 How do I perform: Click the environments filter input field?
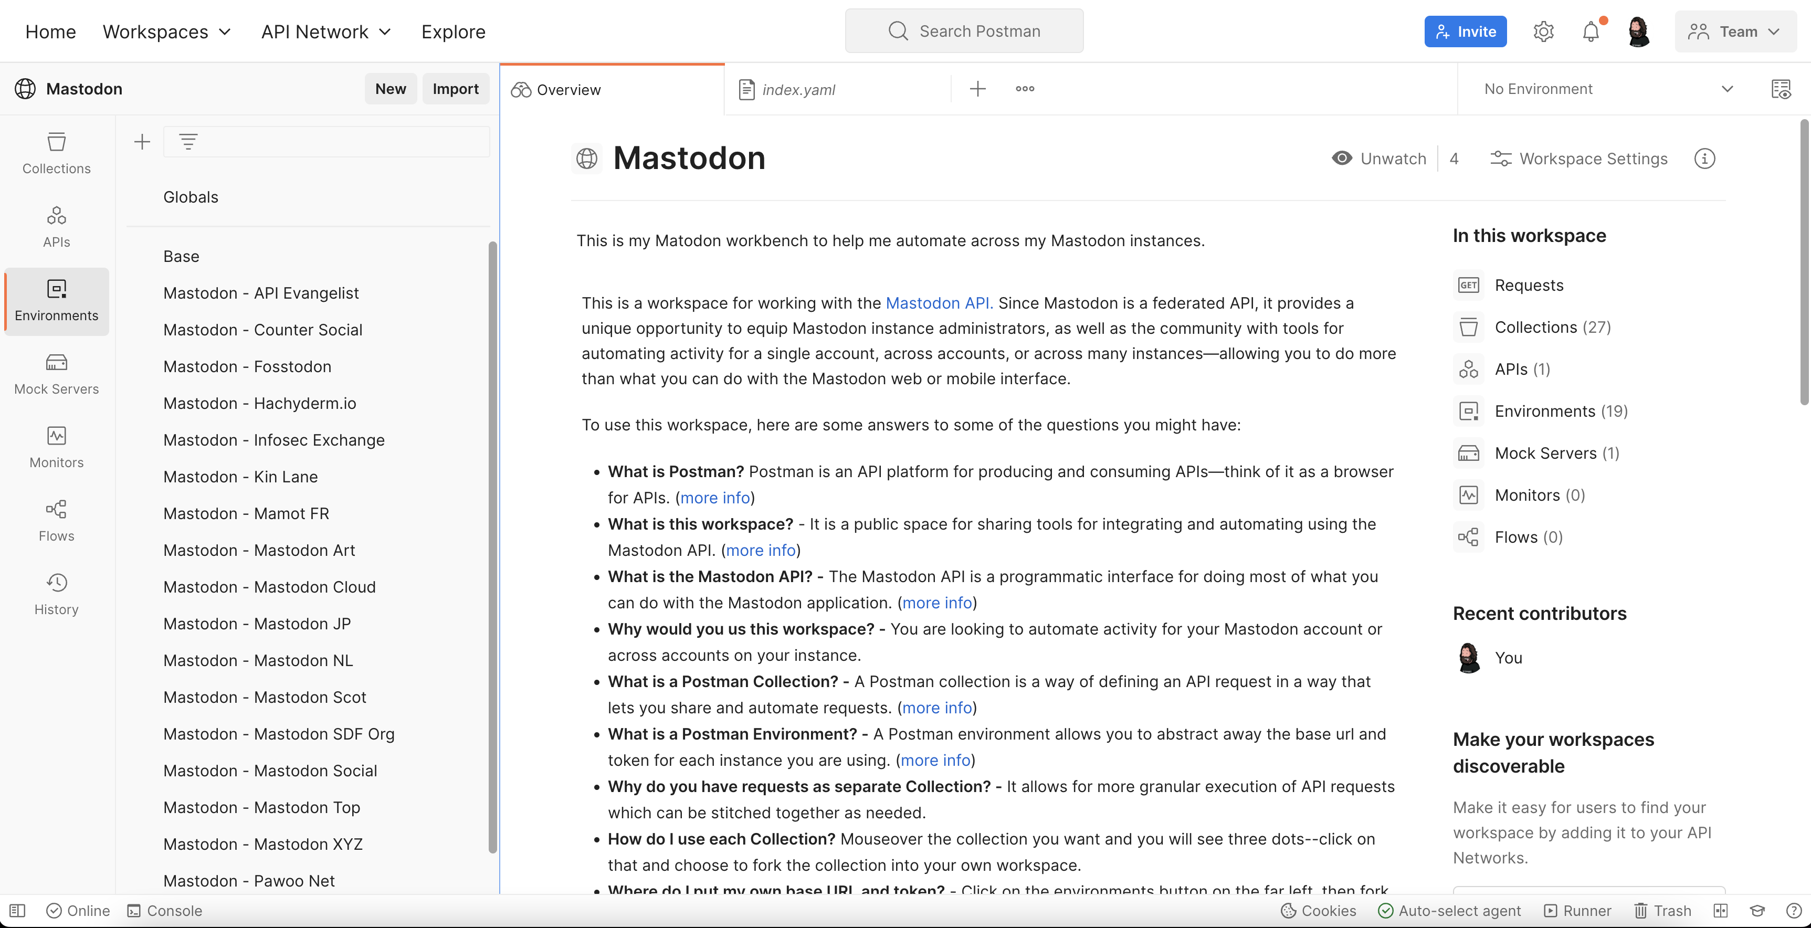pyautogui.click(x=326, y=142)
